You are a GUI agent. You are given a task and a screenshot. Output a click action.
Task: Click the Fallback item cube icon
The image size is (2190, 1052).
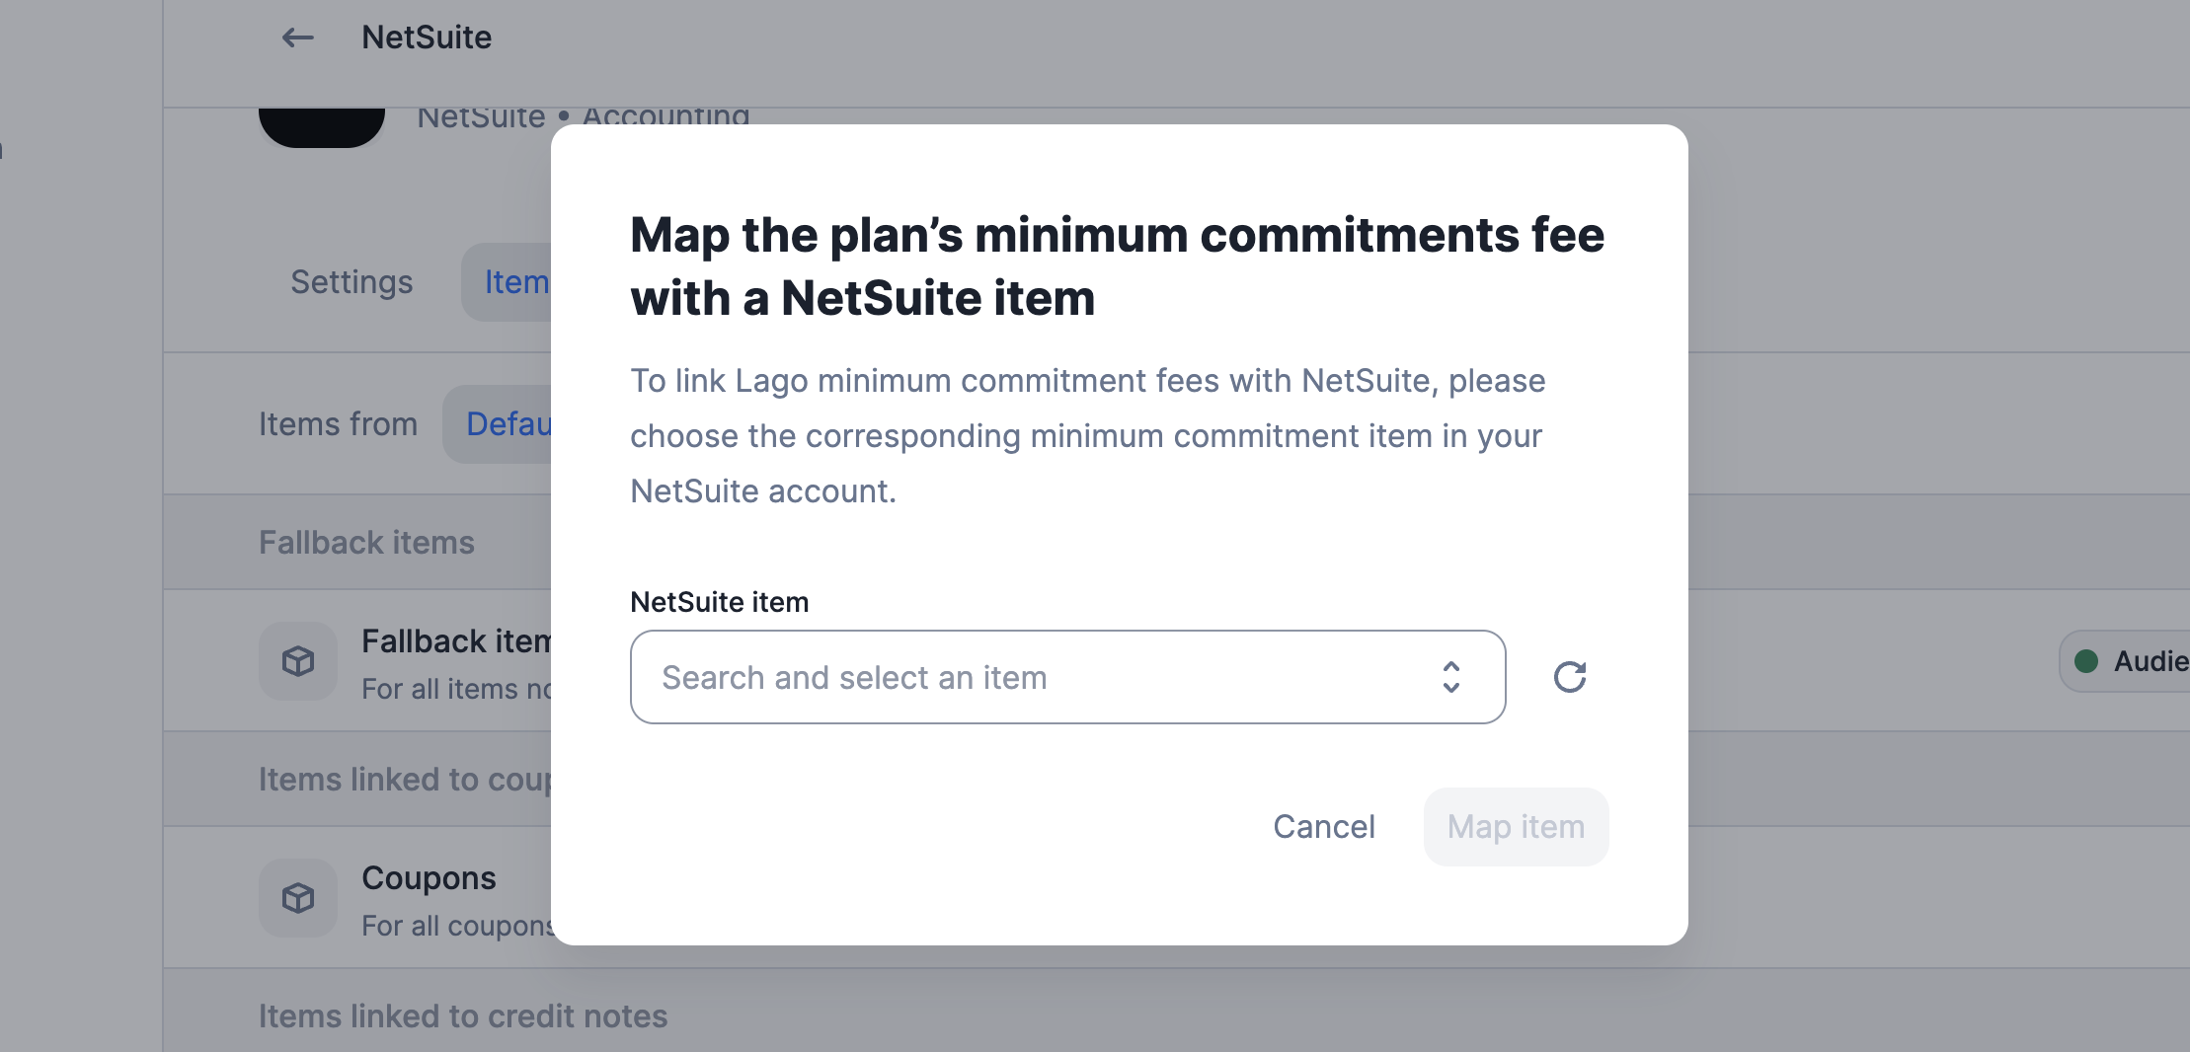click(x=298, y=661)
